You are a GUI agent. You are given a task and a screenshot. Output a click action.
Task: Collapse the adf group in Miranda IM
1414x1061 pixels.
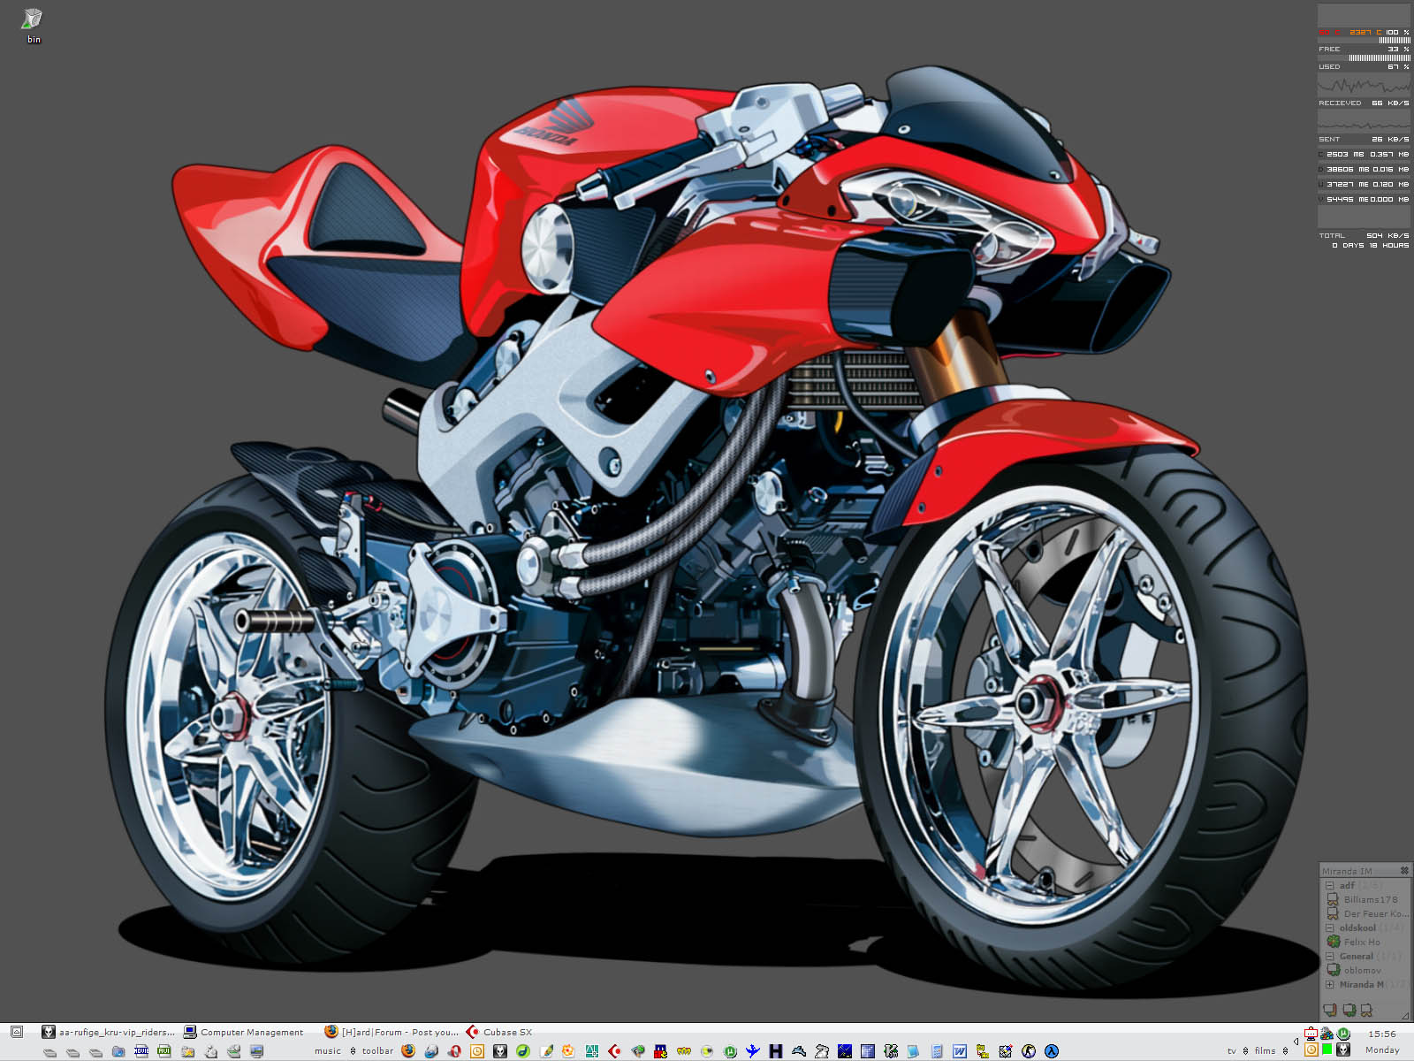click(x=1329, y=885)
